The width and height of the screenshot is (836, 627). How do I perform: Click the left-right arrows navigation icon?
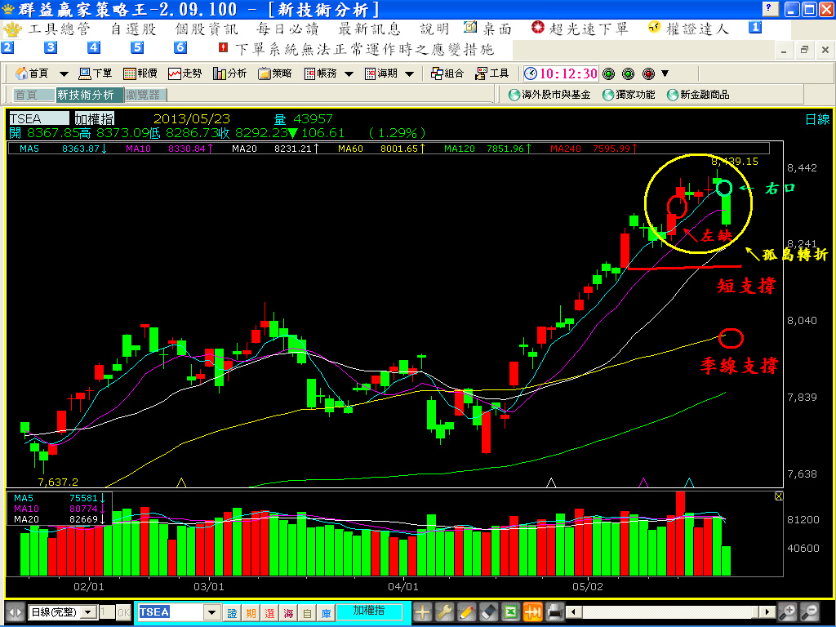pos(16,612)
